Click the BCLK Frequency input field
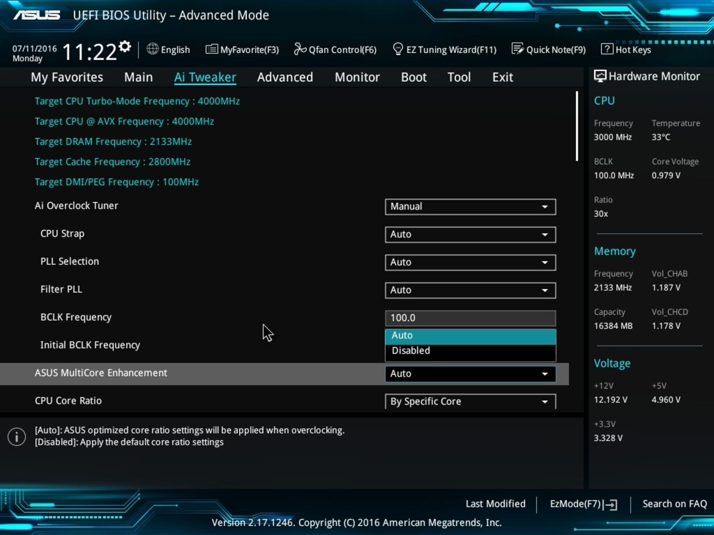The image size is (714, 535). (470, 318)
